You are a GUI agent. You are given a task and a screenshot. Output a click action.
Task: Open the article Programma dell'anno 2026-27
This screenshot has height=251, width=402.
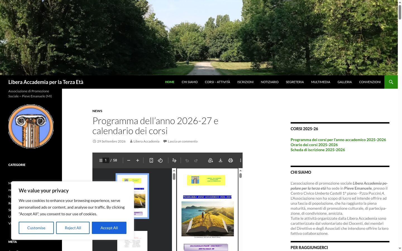click(x=155, y=126)
